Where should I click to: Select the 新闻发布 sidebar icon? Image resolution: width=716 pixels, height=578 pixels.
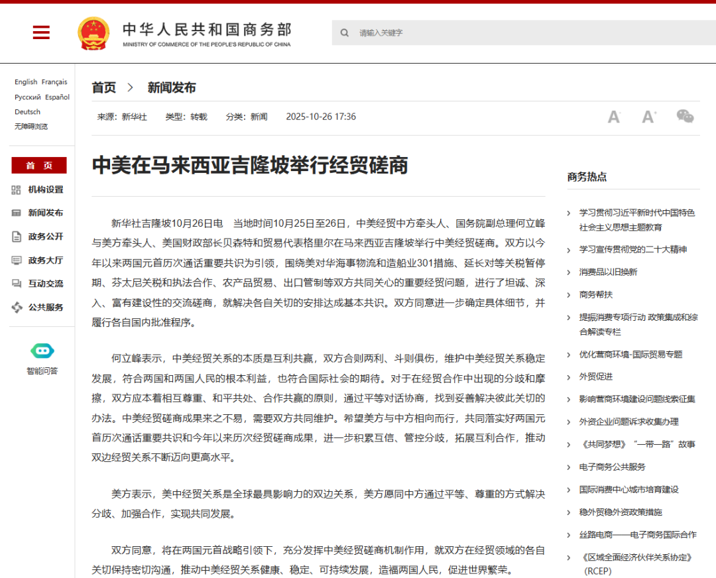15,213
